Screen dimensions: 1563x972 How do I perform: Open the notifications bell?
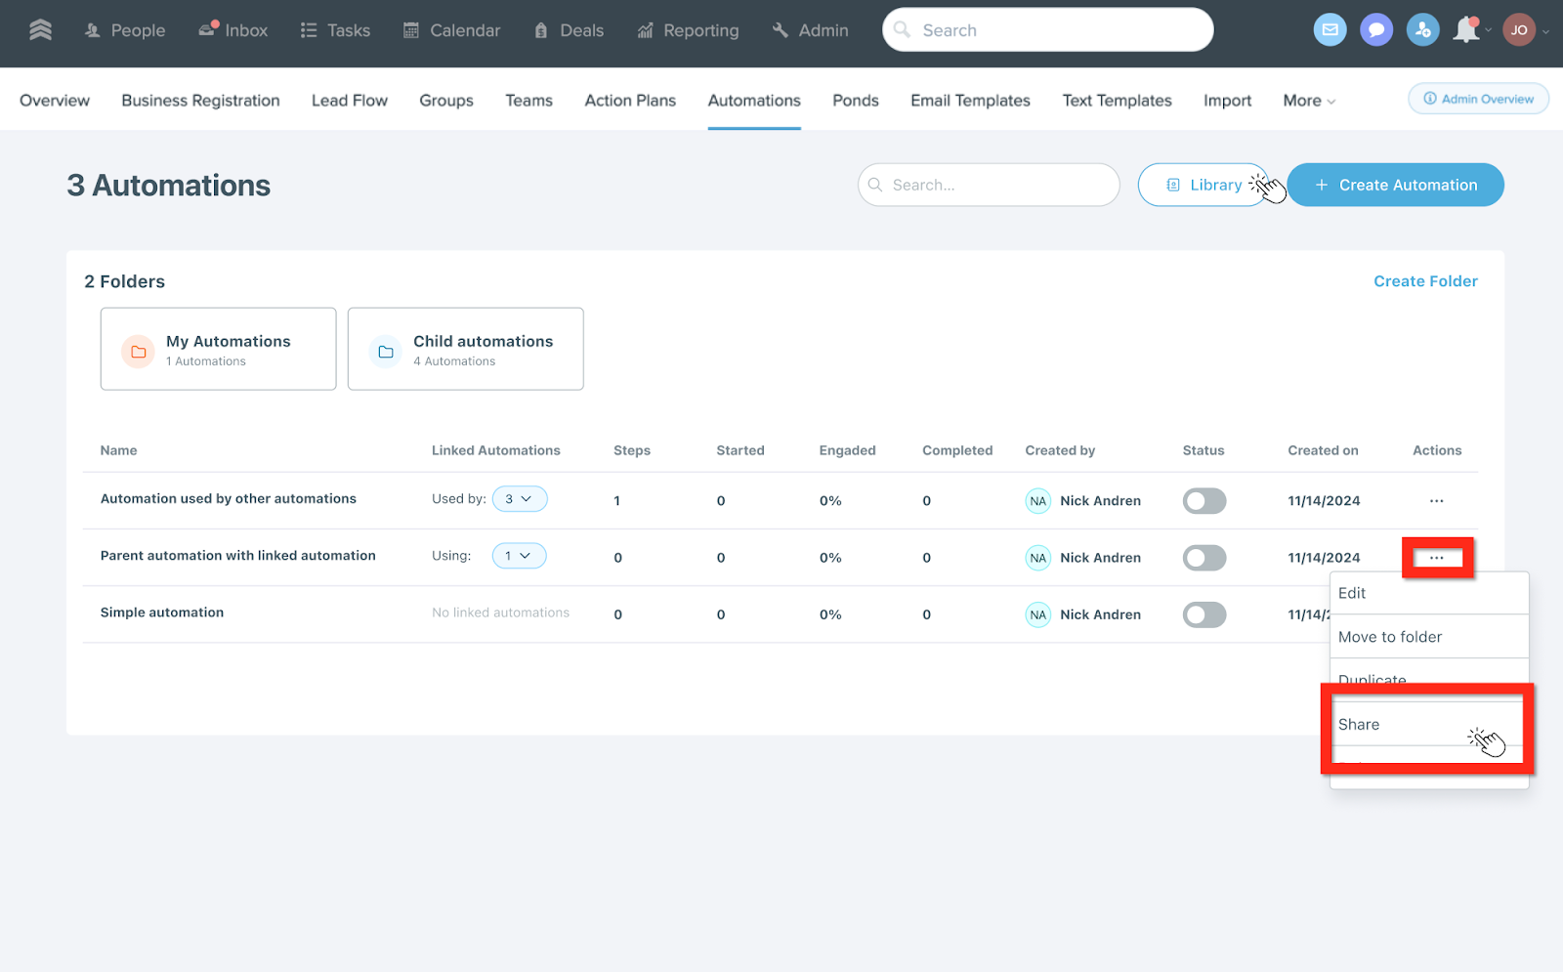[1465, 30]
